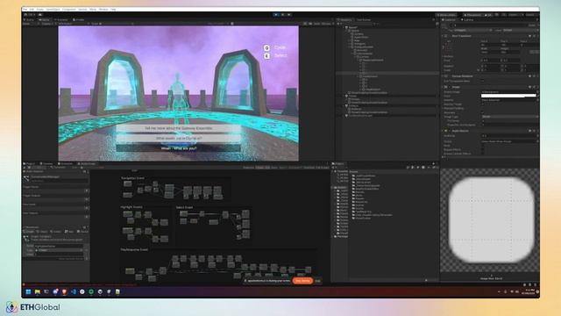Open Windows Start menu
Screen dimensions: 561x316
pyautogui.click(x=28, y=292)
